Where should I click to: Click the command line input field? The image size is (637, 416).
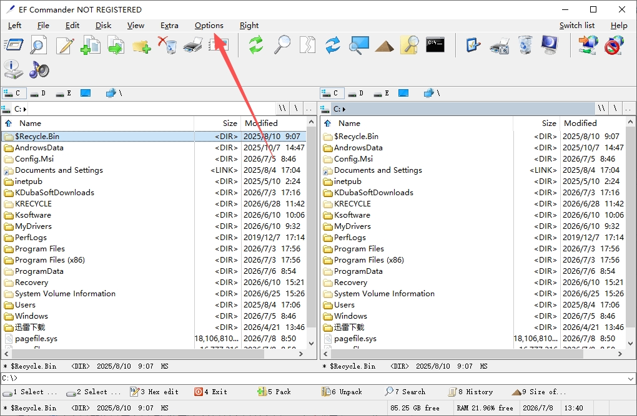(313, 378)
